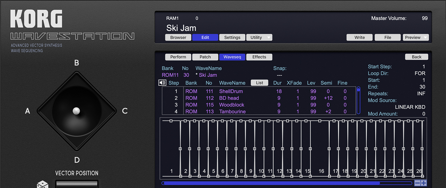The height and width of the screenshot is (188, 446).
Task: Open the Settings page
Action: pos(232,37)
